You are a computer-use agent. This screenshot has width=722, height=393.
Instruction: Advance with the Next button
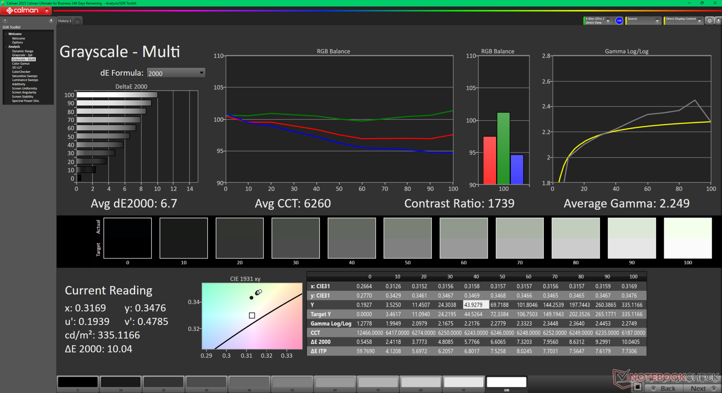point(702,388)
